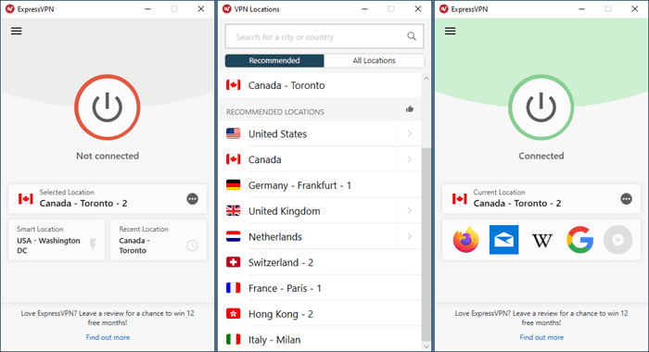The width and height of the screenshot is (649, 352).
Task: Click Italy flag icon
Action: pos(233,339)
